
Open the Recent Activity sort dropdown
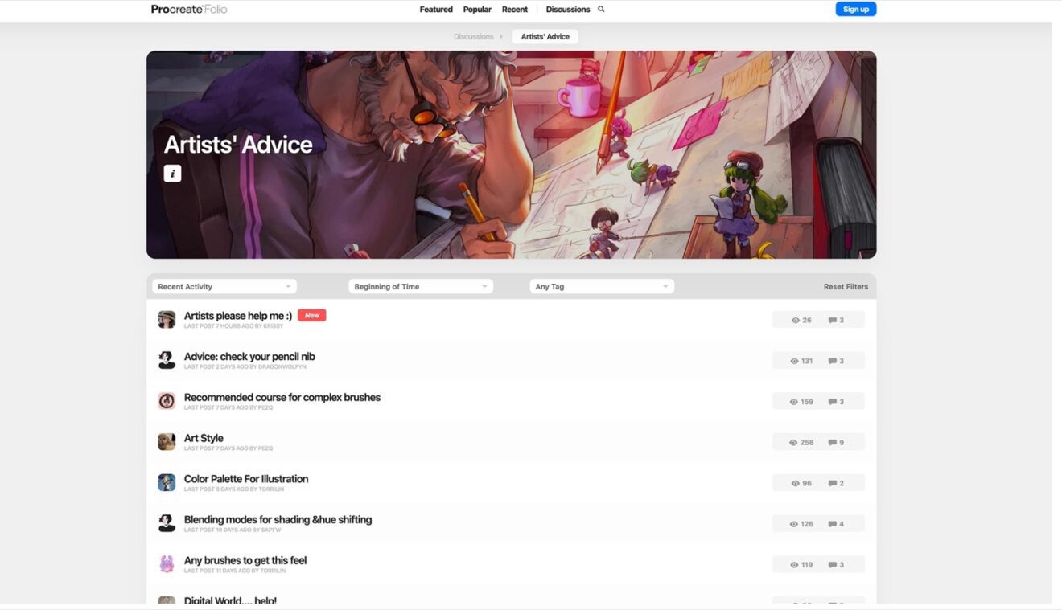[x=224, y=286]
